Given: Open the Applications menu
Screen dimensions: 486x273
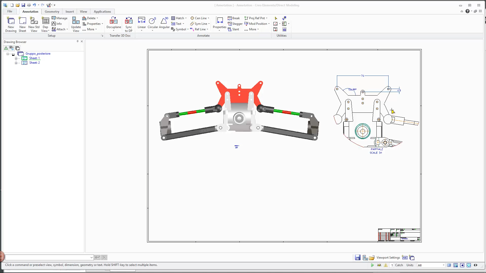Looking at the screenshot, I should pyautogui.click(x=102, y=11).
